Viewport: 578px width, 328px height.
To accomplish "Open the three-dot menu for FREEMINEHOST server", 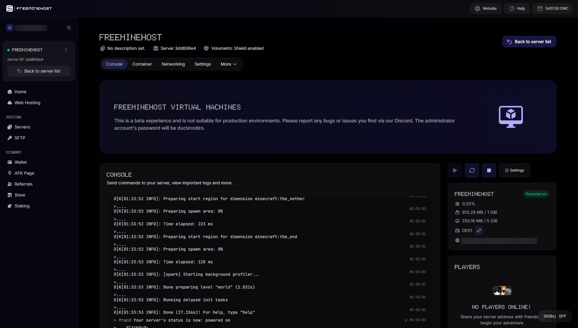I will pyautogui.click(x=66, y=50).
